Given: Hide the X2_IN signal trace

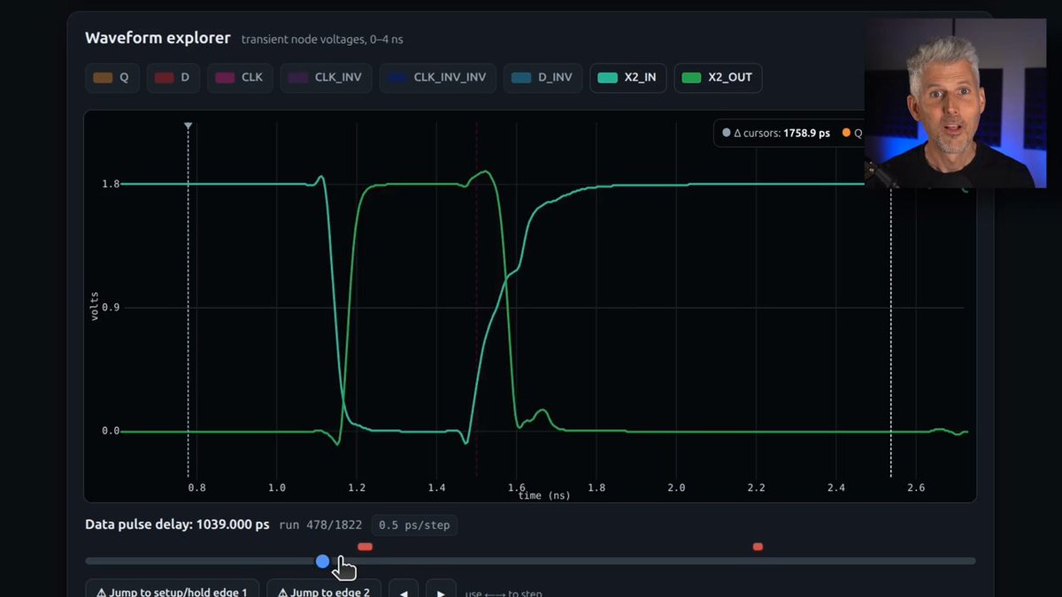Looking at the screenshot, I should click(x=628, y=78).
